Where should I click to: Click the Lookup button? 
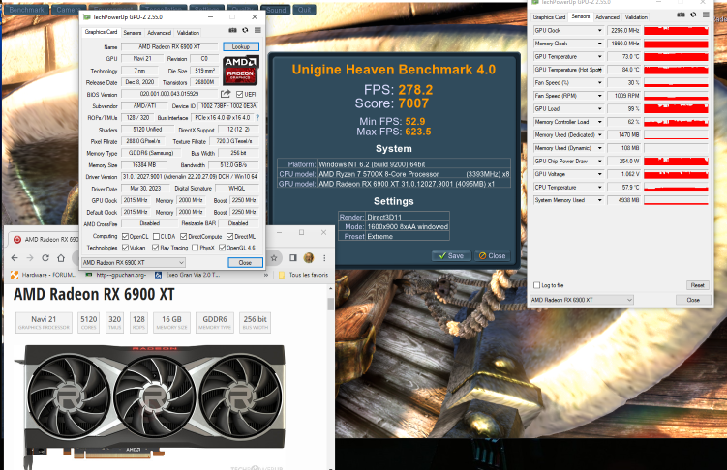click(x=241, y=46)
